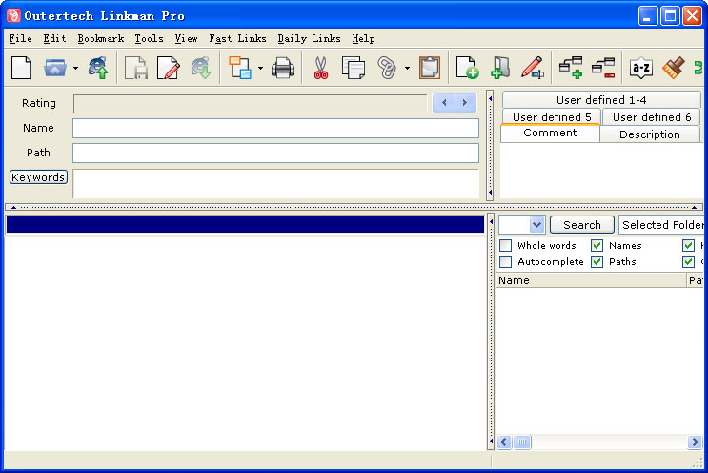
Task: Click the Internet Explorer export upload icon
Action: coord(98,69)
